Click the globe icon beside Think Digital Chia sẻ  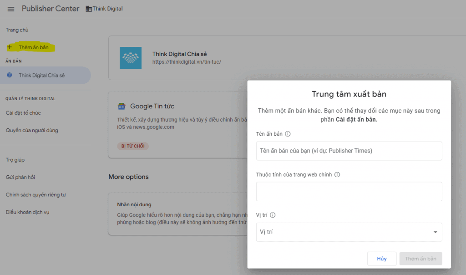10,76
